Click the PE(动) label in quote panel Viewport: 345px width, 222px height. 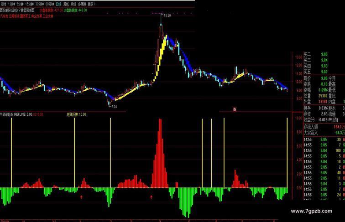point(334,120)
